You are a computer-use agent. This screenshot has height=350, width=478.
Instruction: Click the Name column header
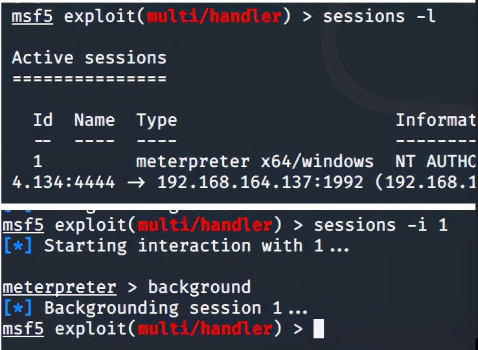(x=94, y=120)
